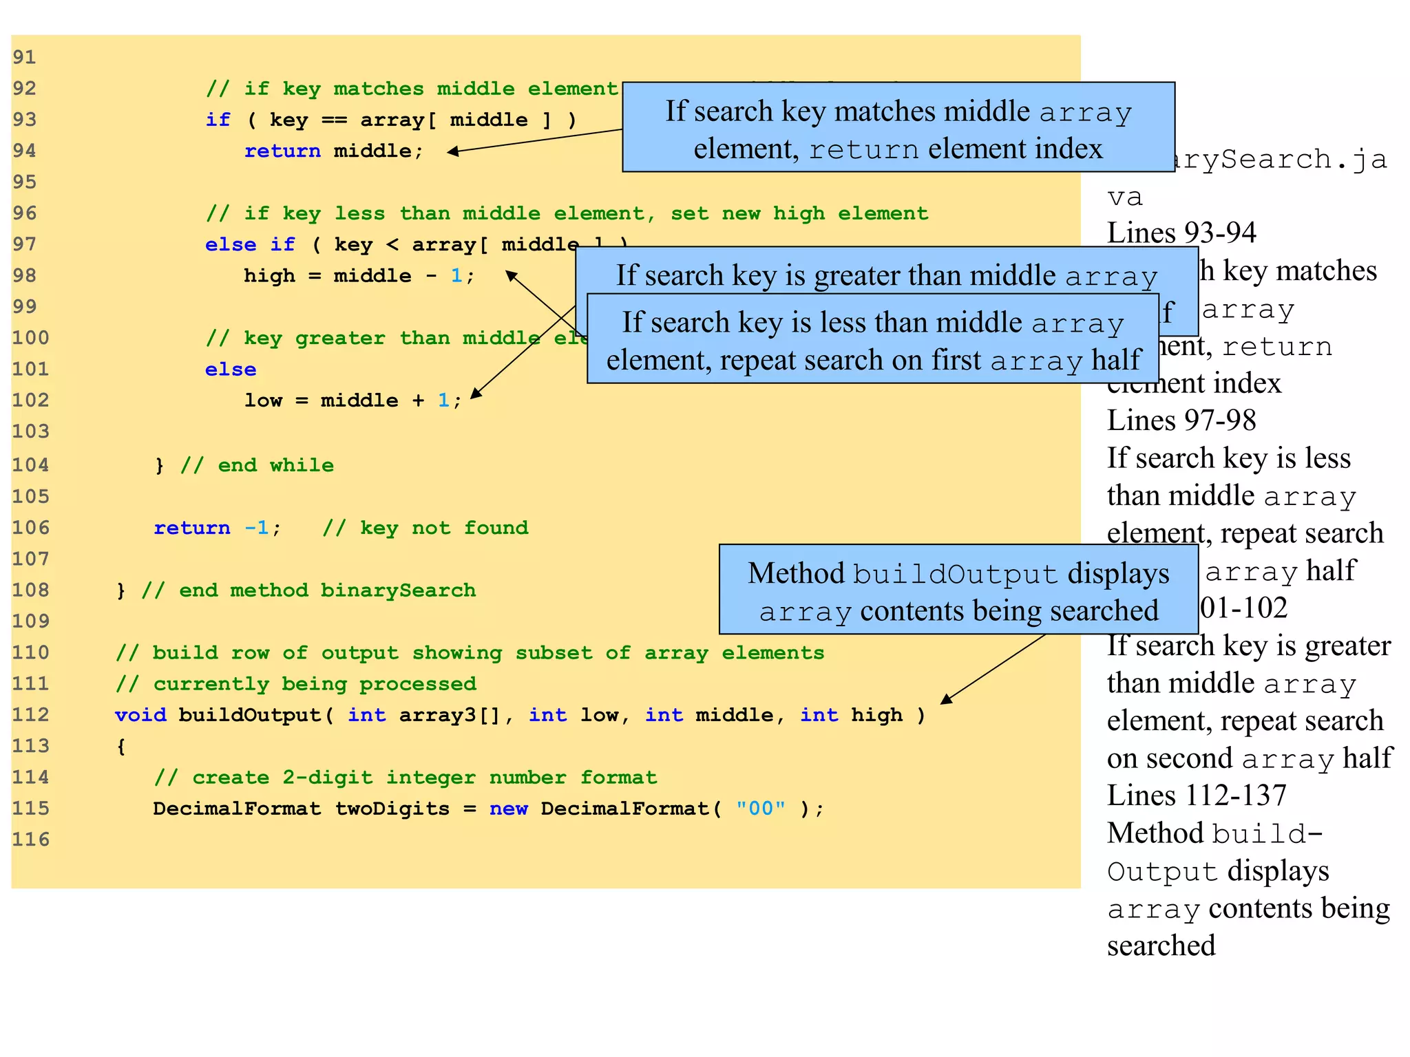Click 'int high )' parameter on line 112
1410x1057 pixels.
coord(863,715)
